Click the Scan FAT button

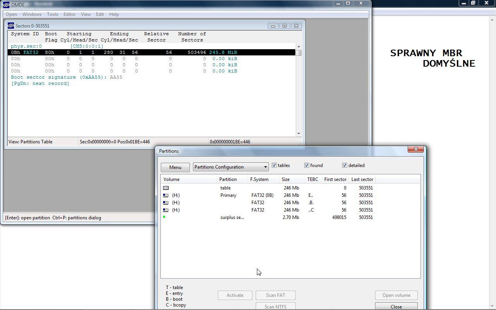click(x=276, y=295)
